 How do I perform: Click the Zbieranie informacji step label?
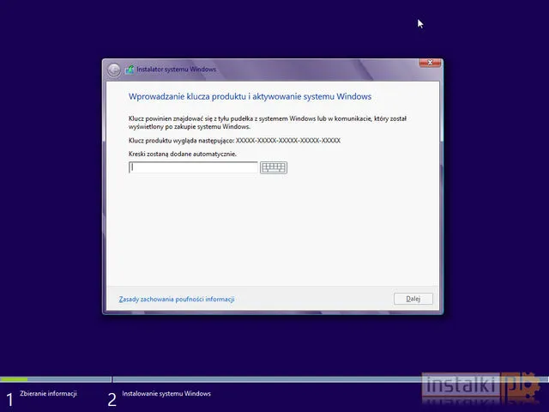tap(48, 393)
